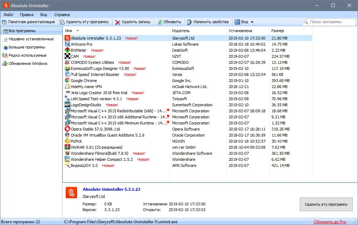This screenshot has height=225, width=358.
Task: Click the Batch uninstall (Пакетная деинсталляция) icon
Action: click(x=4, y=22)
